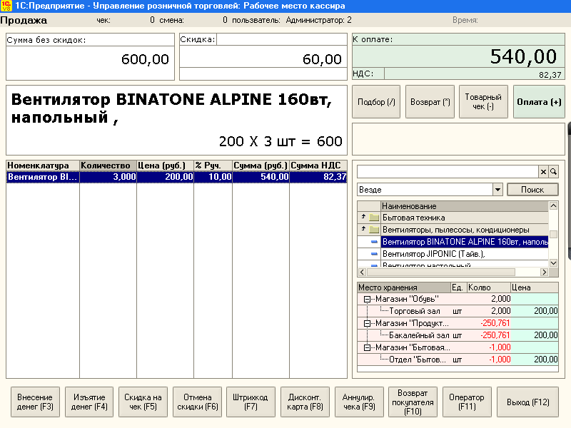The height and width of the screenshot is (428, 571).
Task: Click the 82,37 НДС cell in receipt row
Action: [318, 177]
